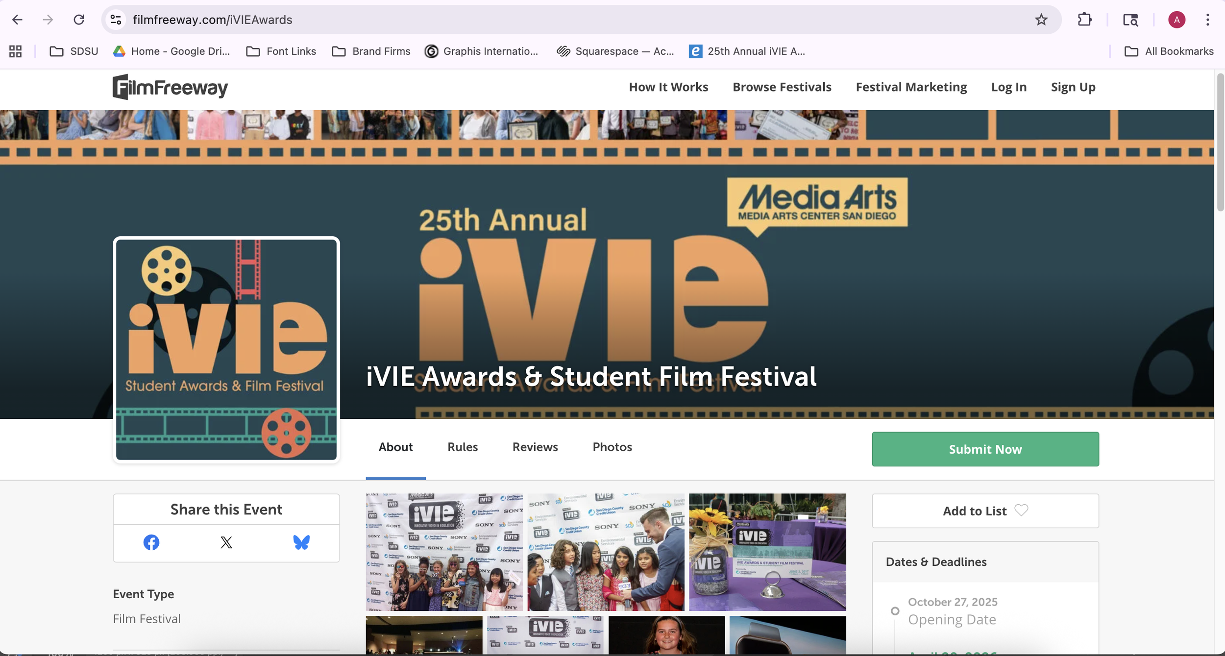
Task: Open photo of reporter interviewing children
Action: point(606,553)
